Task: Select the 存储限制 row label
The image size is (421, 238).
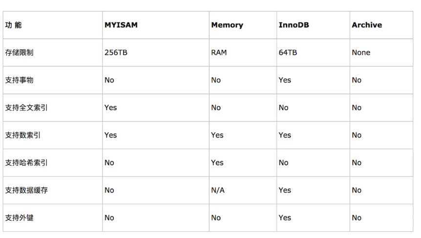Action: point(20,52)
